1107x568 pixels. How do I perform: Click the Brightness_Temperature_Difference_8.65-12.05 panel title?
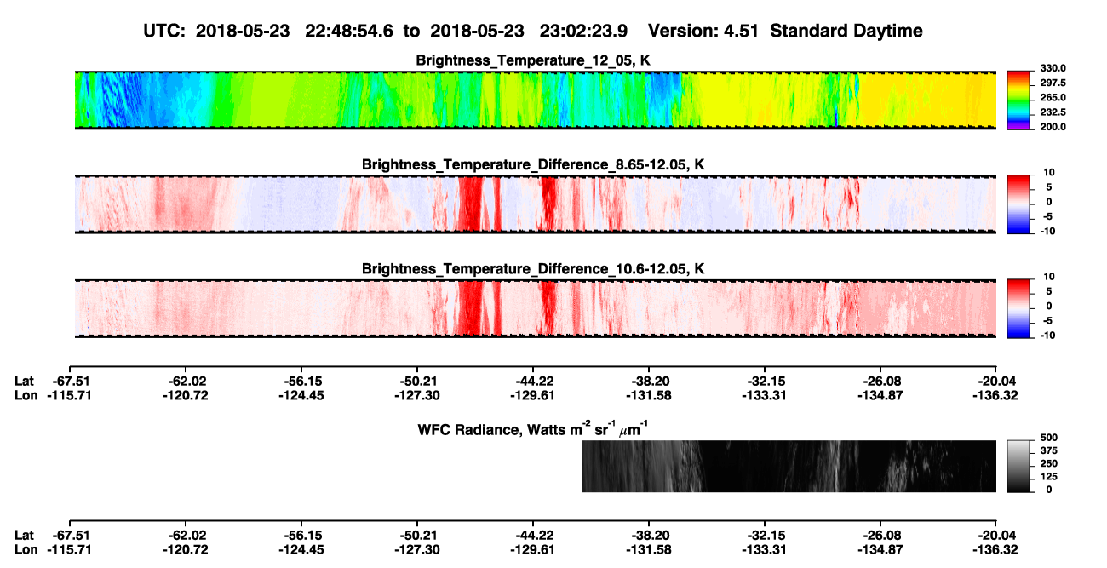pos(534,164)
